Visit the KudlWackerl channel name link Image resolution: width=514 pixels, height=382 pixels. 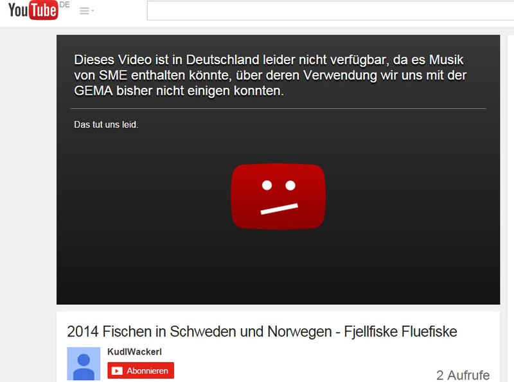coord(134,352)
